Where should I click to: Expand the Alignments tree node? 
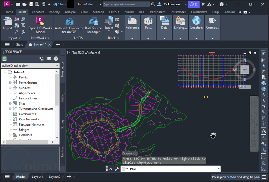(10, 93)
